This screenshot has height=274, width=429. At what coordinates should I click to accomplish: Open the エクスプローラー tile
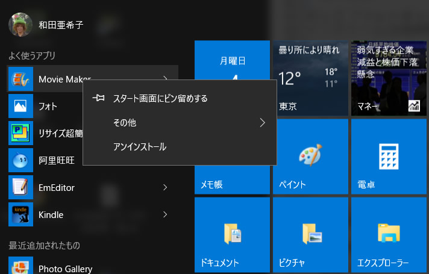click(x=389, y=235)
